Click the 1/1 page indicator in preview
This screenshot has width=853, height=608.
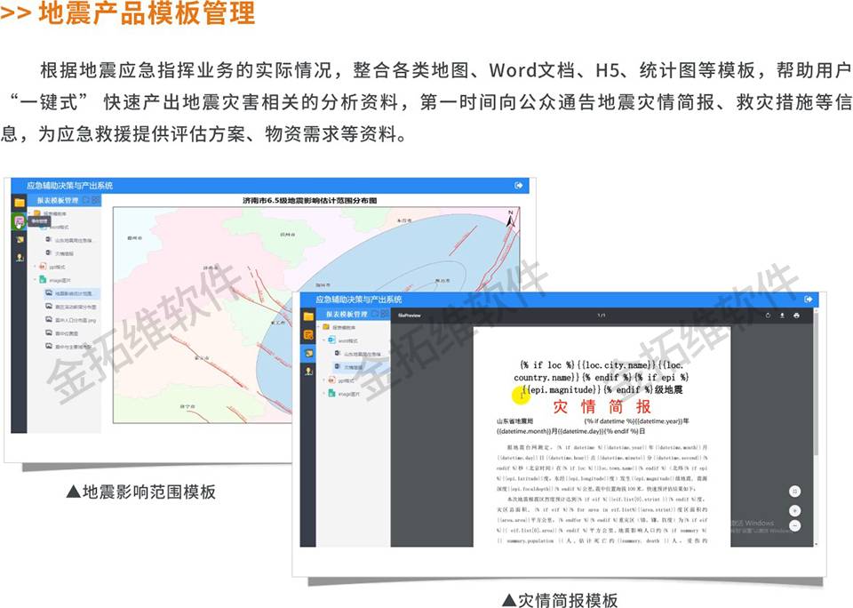point(602,316)
